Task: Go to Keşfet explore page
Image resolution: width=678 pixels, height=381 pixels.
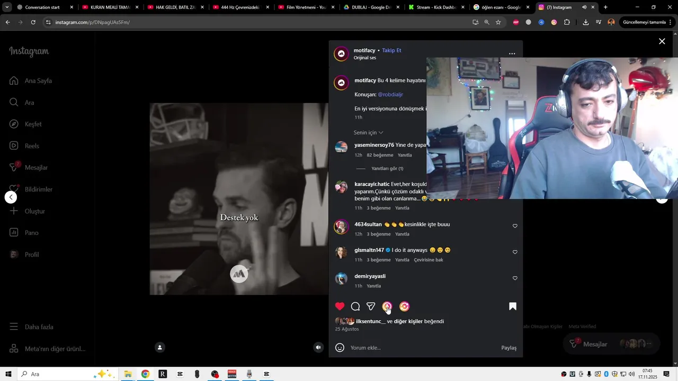Action: pos(25,124)
